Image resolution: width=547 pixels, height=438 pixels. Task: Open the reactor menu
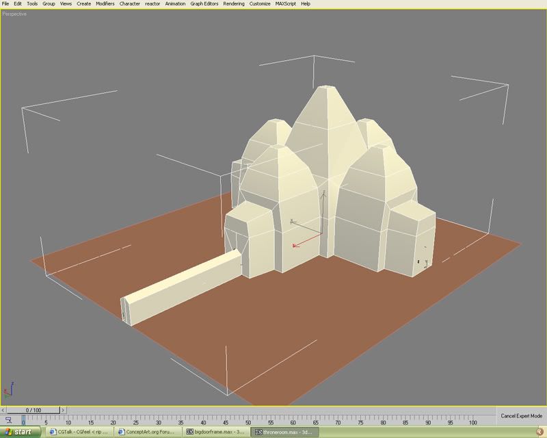(x=152, y=3)
